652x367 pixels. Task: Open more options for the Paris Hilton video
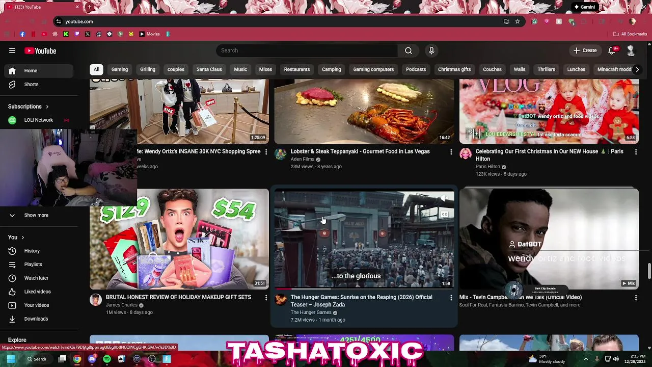coord(636,152)
